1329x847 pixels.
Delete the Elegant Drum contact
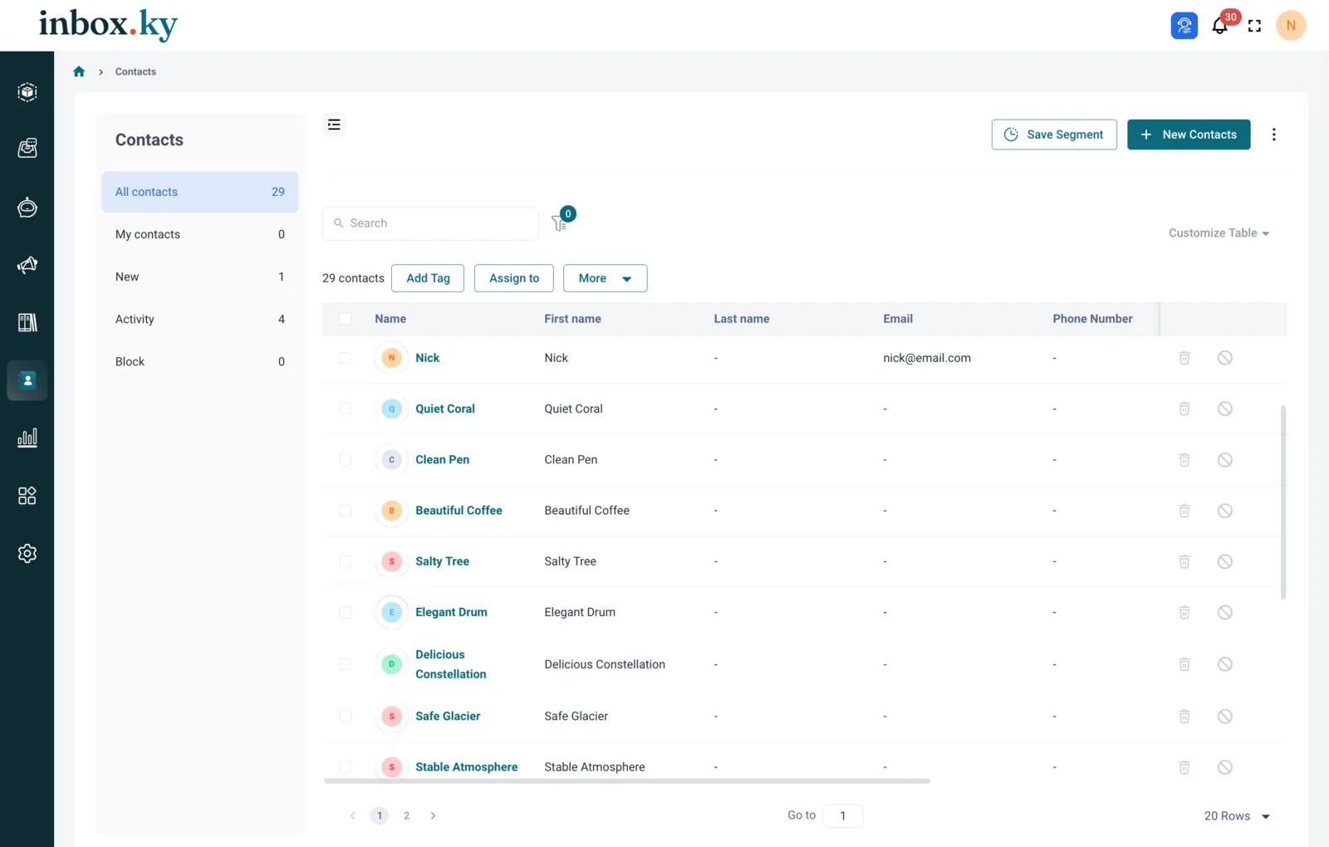[1184, 612]
